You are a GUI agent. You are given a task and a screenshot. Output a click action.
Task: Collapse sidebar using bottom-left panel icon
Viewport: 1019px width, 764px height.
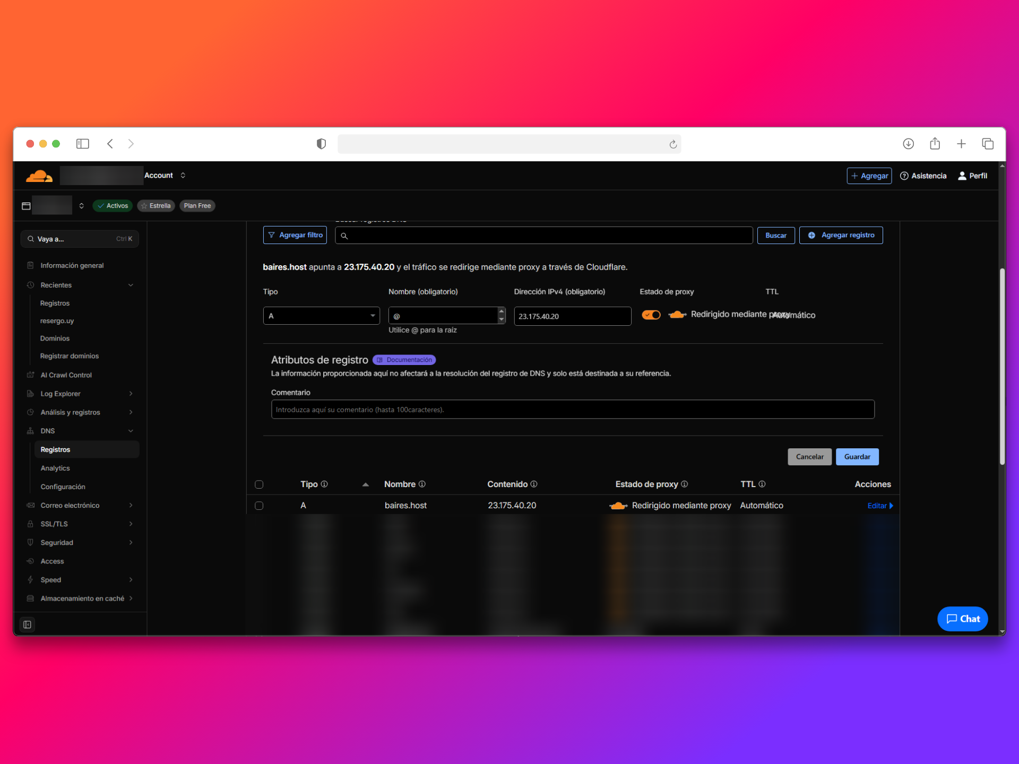27,624
